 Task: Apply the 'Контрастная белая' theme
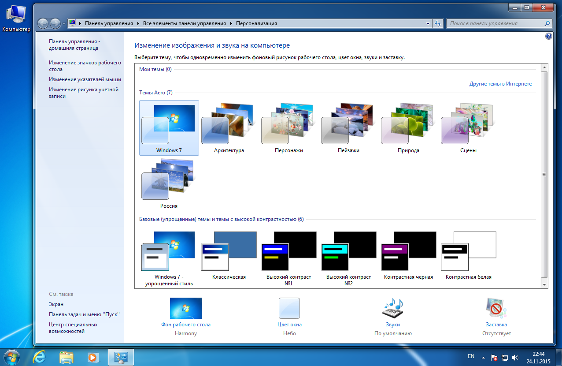pyautogui.click(x=469, y=256)
